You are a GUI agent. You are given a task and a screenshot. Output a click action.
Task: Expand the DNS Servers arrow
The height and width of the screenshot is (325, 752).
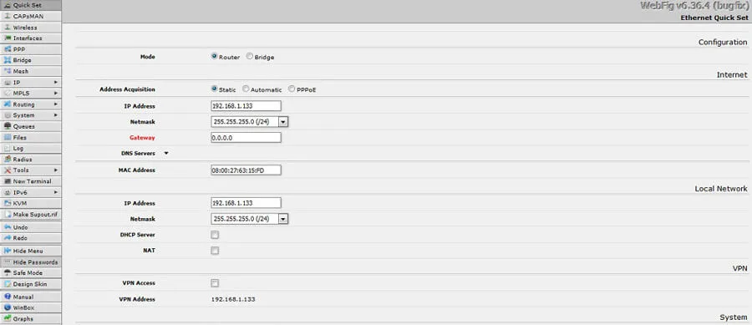(166, 154)
